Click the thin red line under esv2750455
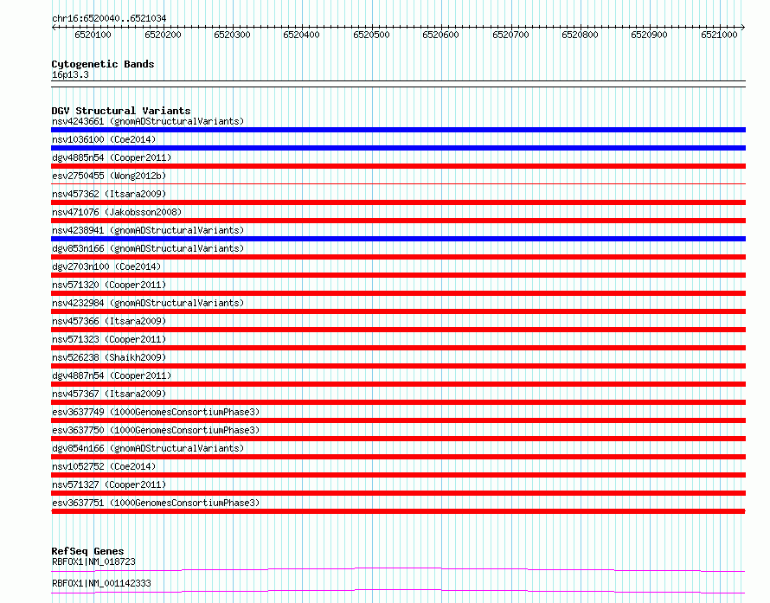The image size is (770, 603). pyautogui.click(x=398, y=184)
